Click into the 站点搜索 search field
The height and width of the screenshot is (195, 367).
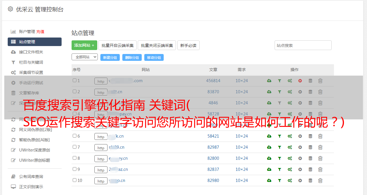pos(303,45)
